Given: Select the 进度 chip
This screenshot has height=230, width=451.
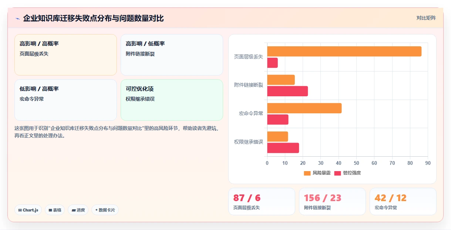Looking at the screenshot, I should pyautogui.click(x=78, y=210).
